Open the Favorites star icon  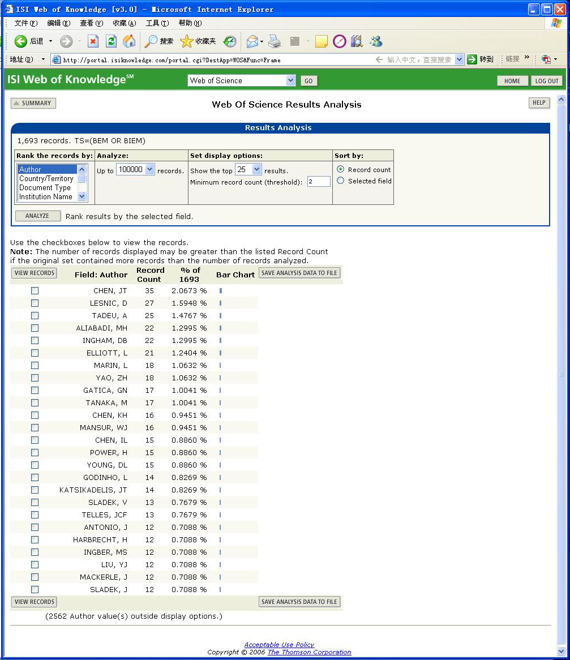pos(186,41)
